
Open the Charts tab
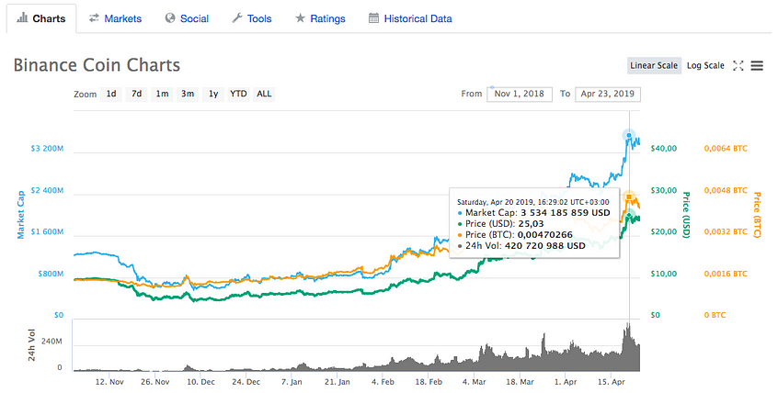pos(41,19)
